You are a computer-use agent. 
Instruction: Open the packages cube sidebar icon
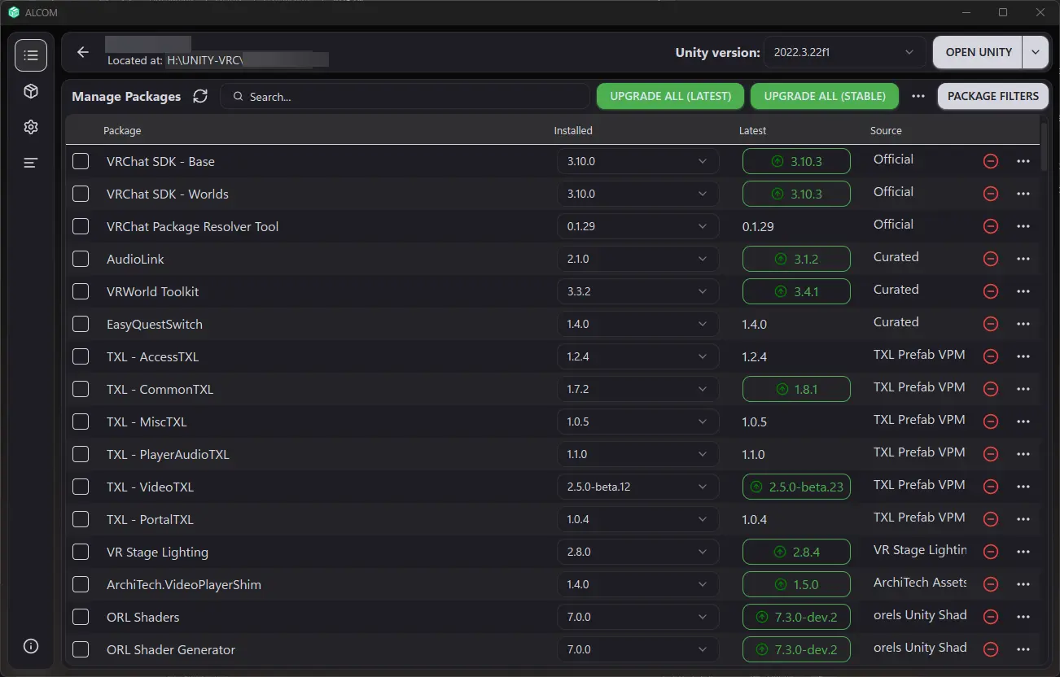pyautogui.click(x=31, y=91)
